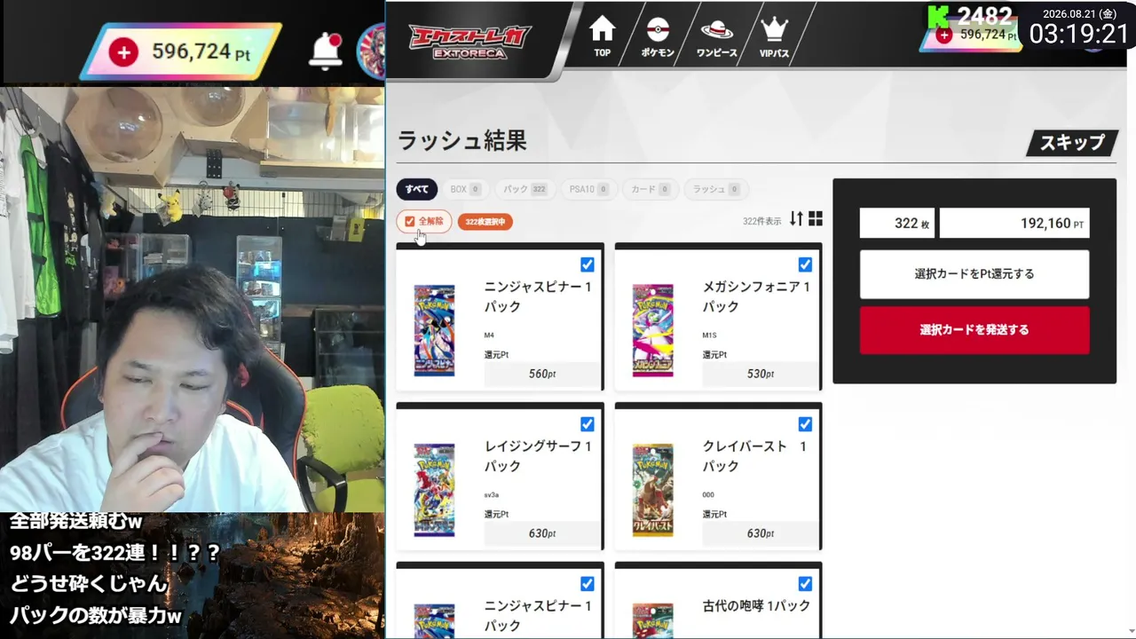The image size is (1136, 639).
Task: Open the ポケモン Poké Ball menu
Action: pos(658,36)
